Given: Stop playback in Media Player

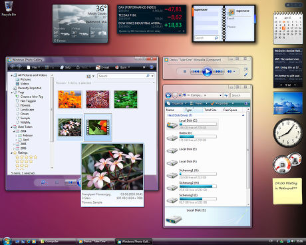Looking at the screenshot, I should (x=185, y=71).
